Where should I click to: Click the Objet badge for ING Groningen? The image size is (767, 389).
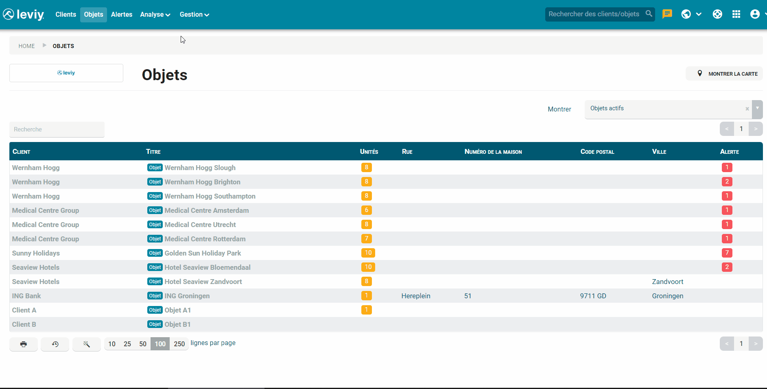[x=155, y=296]
